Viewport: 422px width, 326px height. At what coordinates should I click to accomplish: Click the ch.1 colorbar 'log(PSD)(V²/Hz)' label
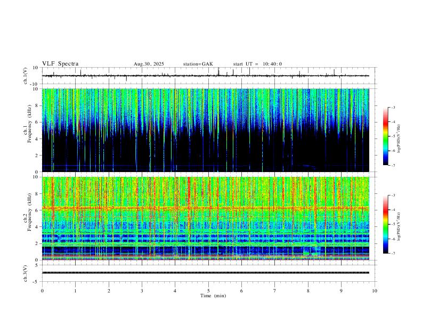399,139
